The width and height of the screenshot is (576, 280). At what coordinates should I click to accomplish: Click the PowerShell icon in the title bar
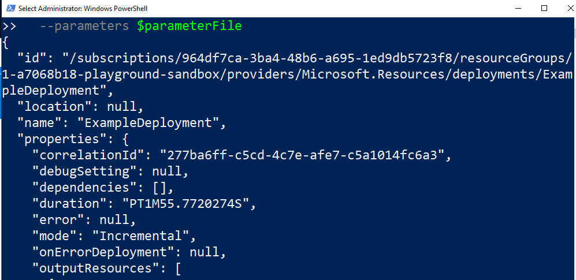(x=9, y=9)
